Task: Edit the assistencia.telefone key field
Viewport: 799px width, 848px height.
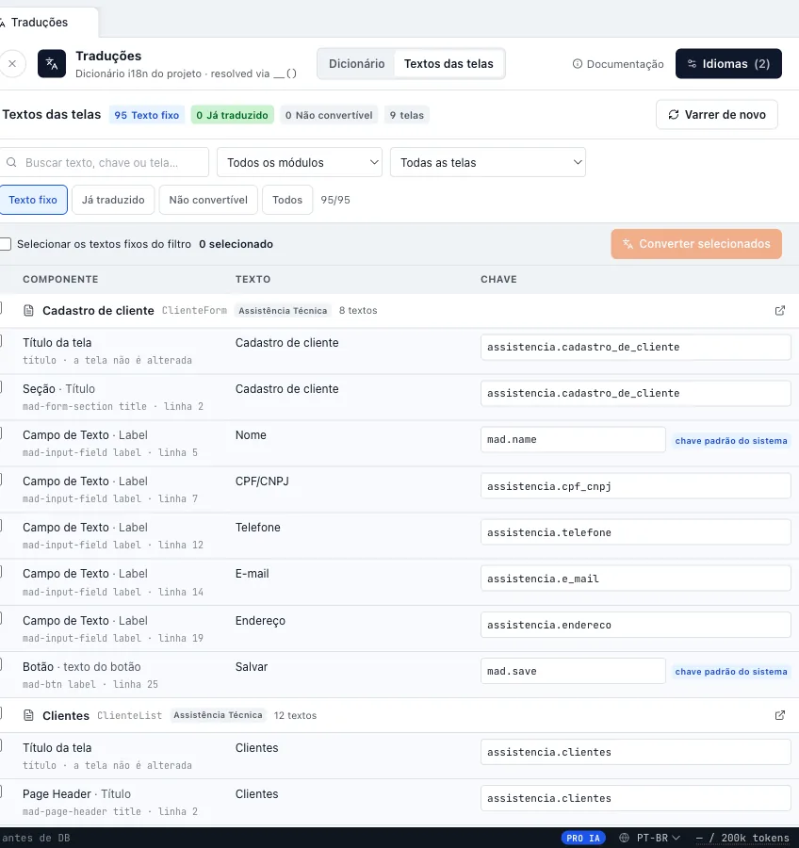Action: point(636,532)
